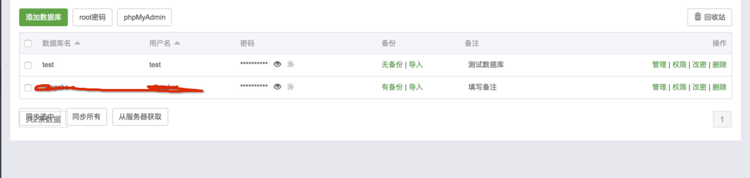Click the copy password icon for test

coord(291,64)
